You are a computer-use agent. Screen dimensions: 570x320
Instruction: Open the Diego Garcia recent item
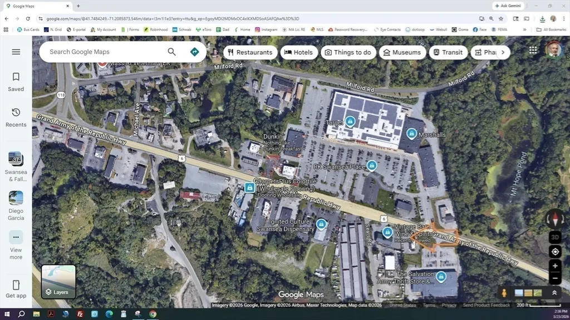coord(16,206)
